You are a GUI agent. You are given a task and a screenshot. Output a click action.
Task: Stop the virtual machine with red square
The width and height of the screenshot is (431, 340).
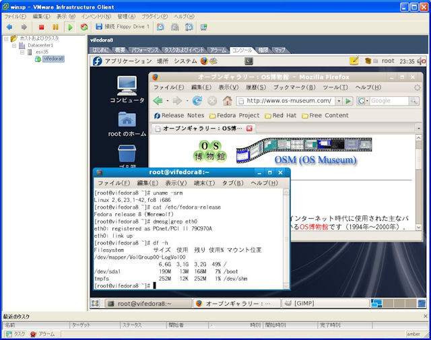(x=42, y=27)
